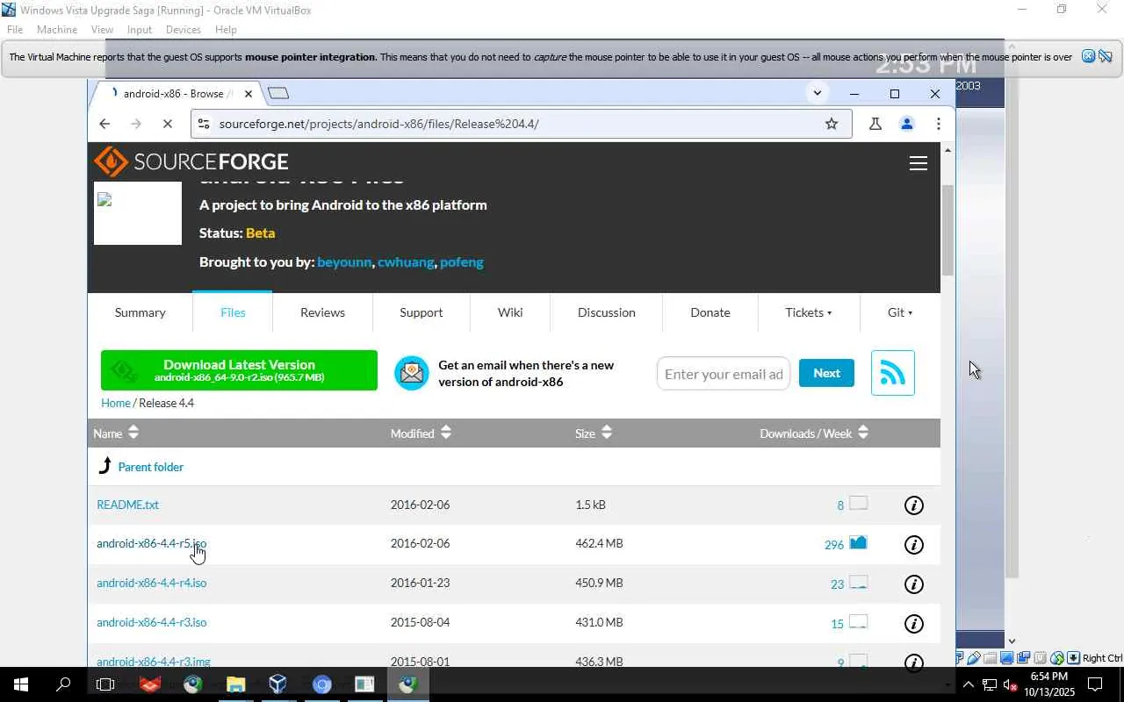Image resolution: width=1124 pixels, height=702 pixels.
Task: Download android-x86-4.4-r5.iso
Action: pos(151,543)
